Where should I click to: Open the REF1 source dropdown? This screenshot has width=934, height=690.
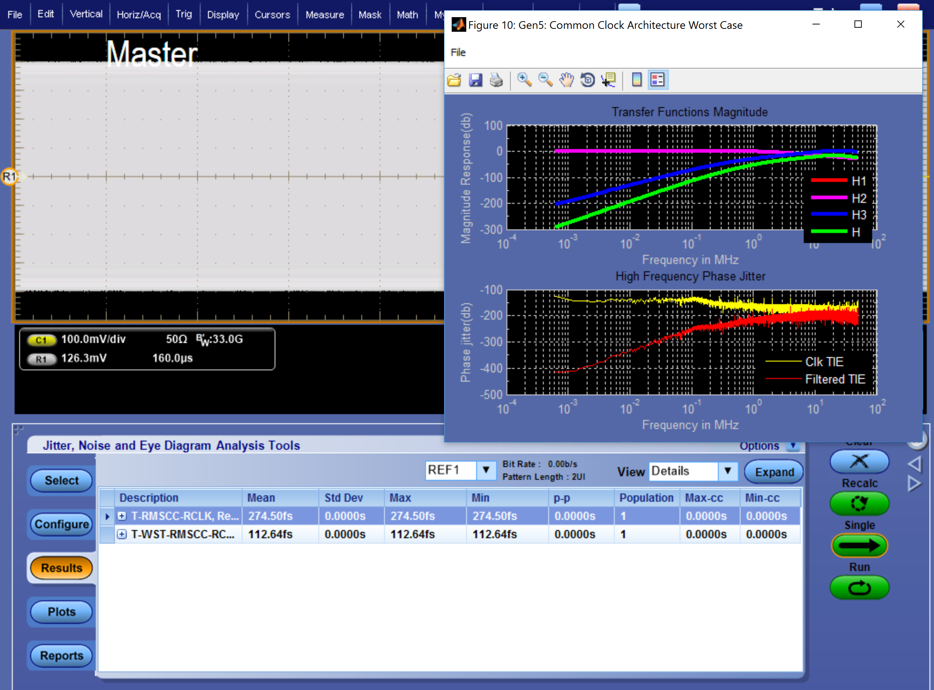(486, 470)
